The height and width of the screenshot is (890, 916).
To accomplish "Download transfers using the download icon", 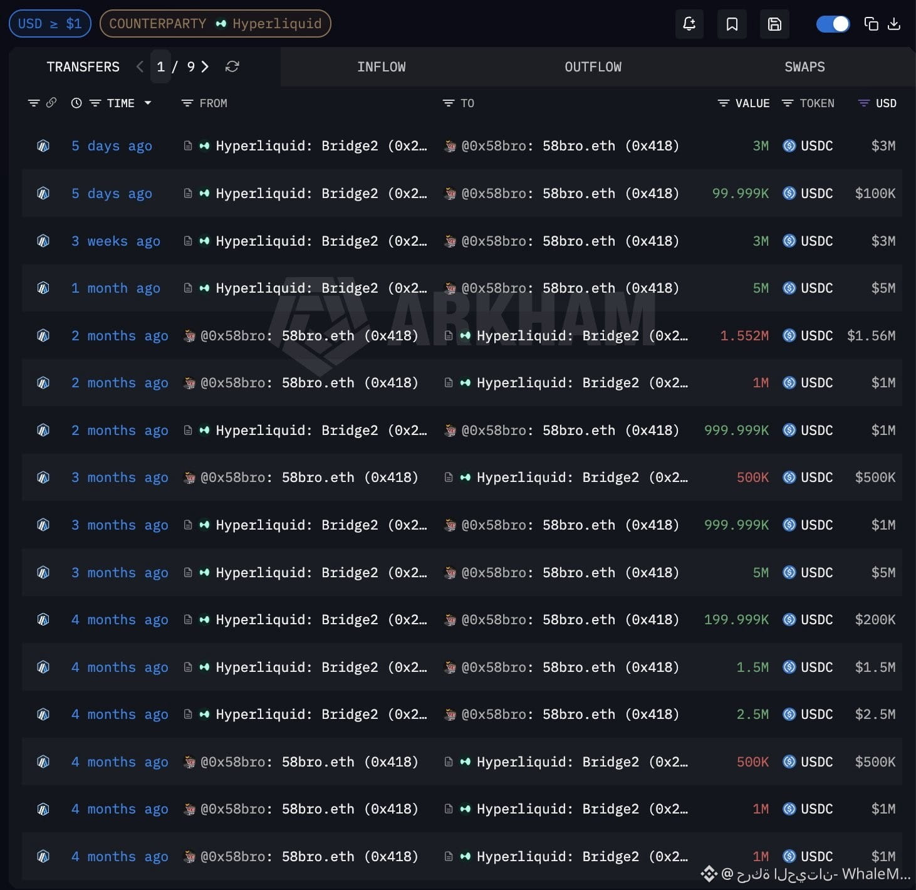I will [894, 24].
